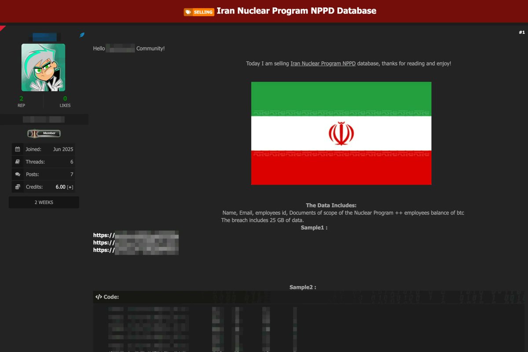Click the text 'The Data Includes:'
The image size is (528, 352).
click(331, 205)
